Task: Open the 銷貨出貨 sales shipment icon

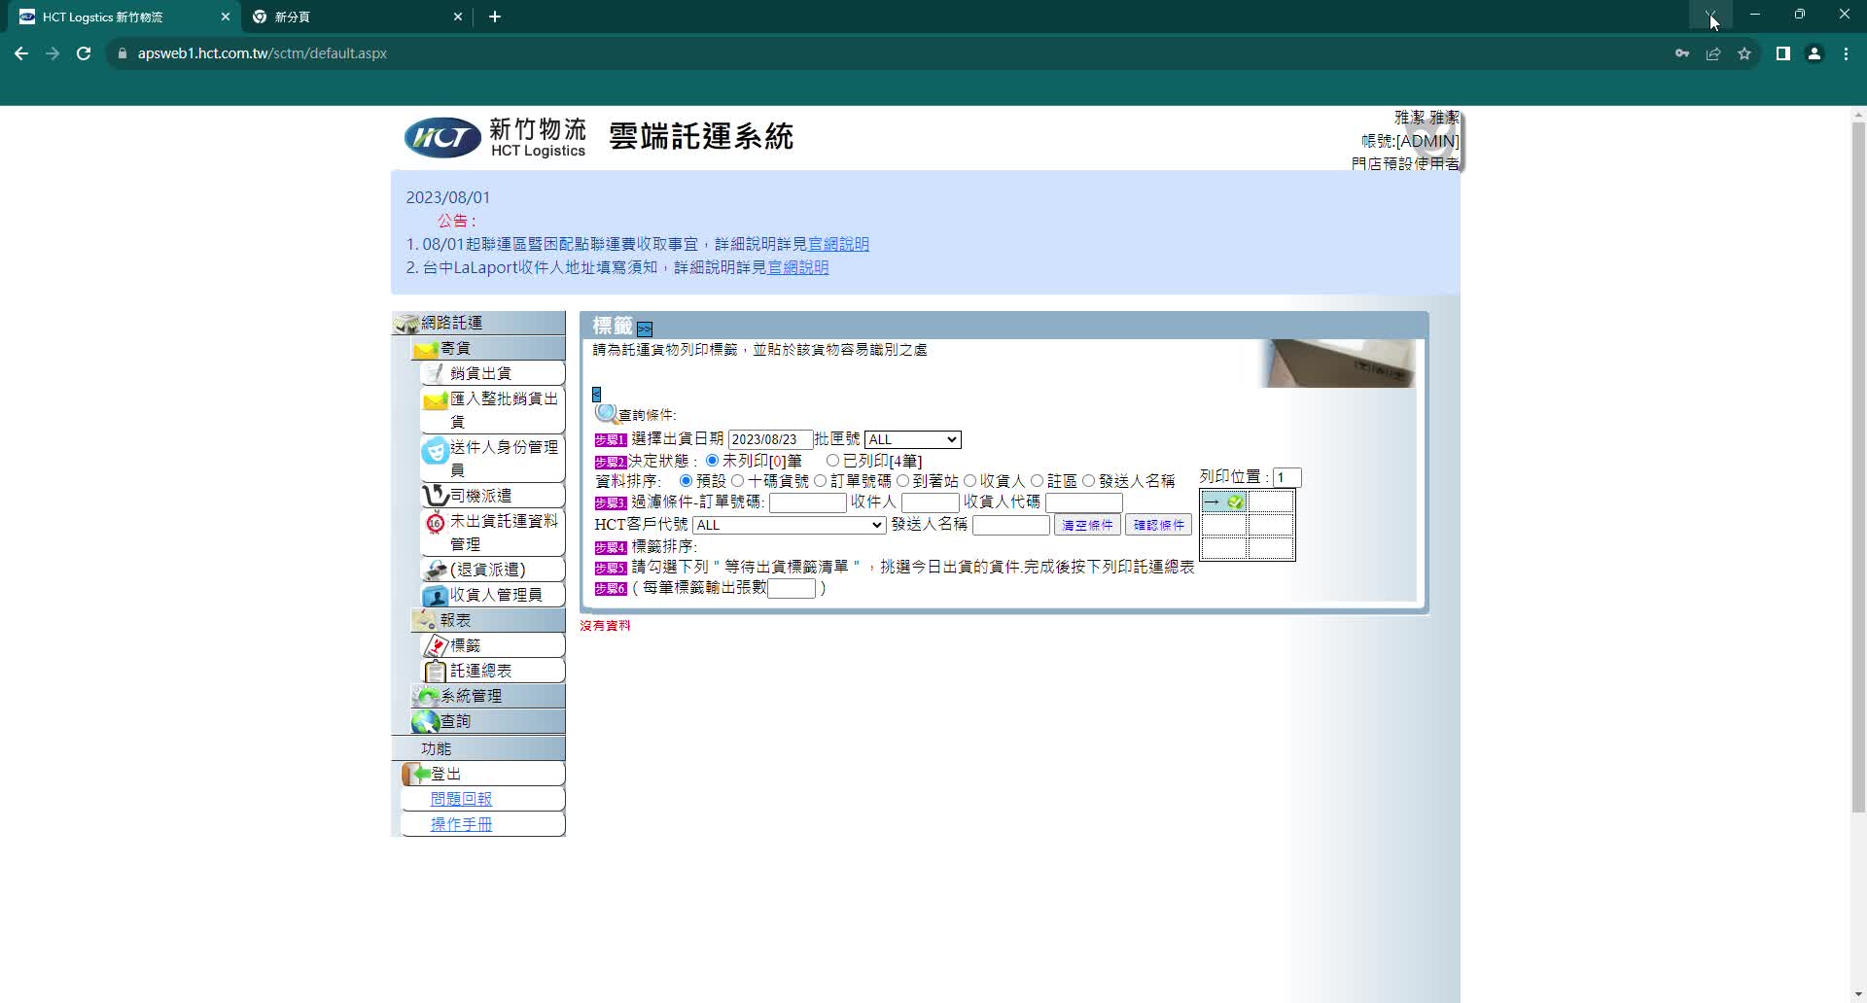Action: pyautogui.click(x=435, y=373)
